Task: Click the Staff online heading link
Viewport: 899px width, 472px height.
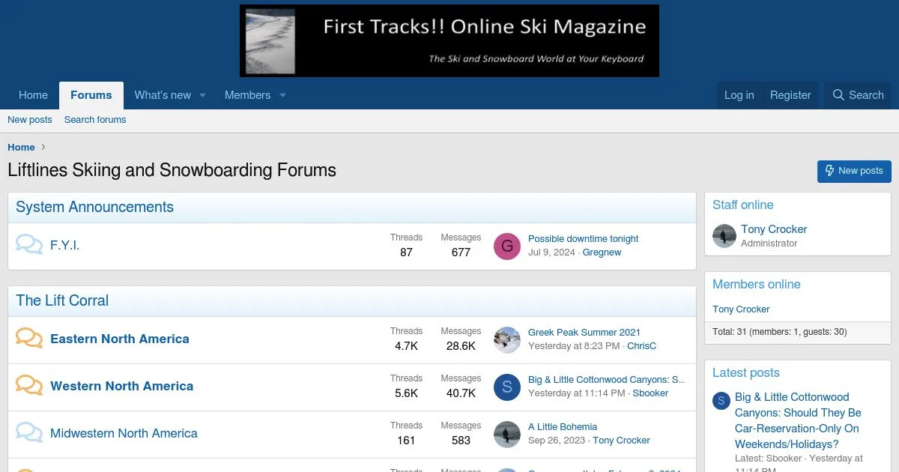Action: click(743, 205)
